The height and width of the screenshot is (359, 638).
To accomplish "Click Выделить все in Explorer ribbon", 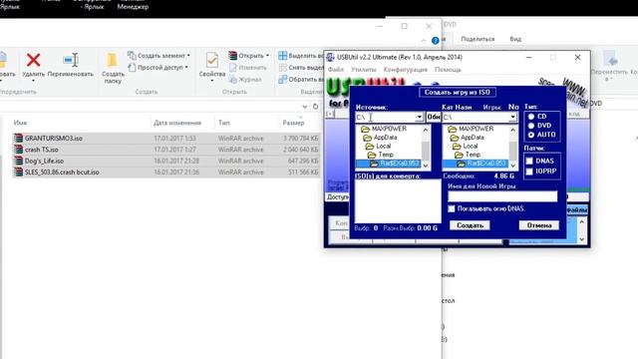I will click(301, 56).
